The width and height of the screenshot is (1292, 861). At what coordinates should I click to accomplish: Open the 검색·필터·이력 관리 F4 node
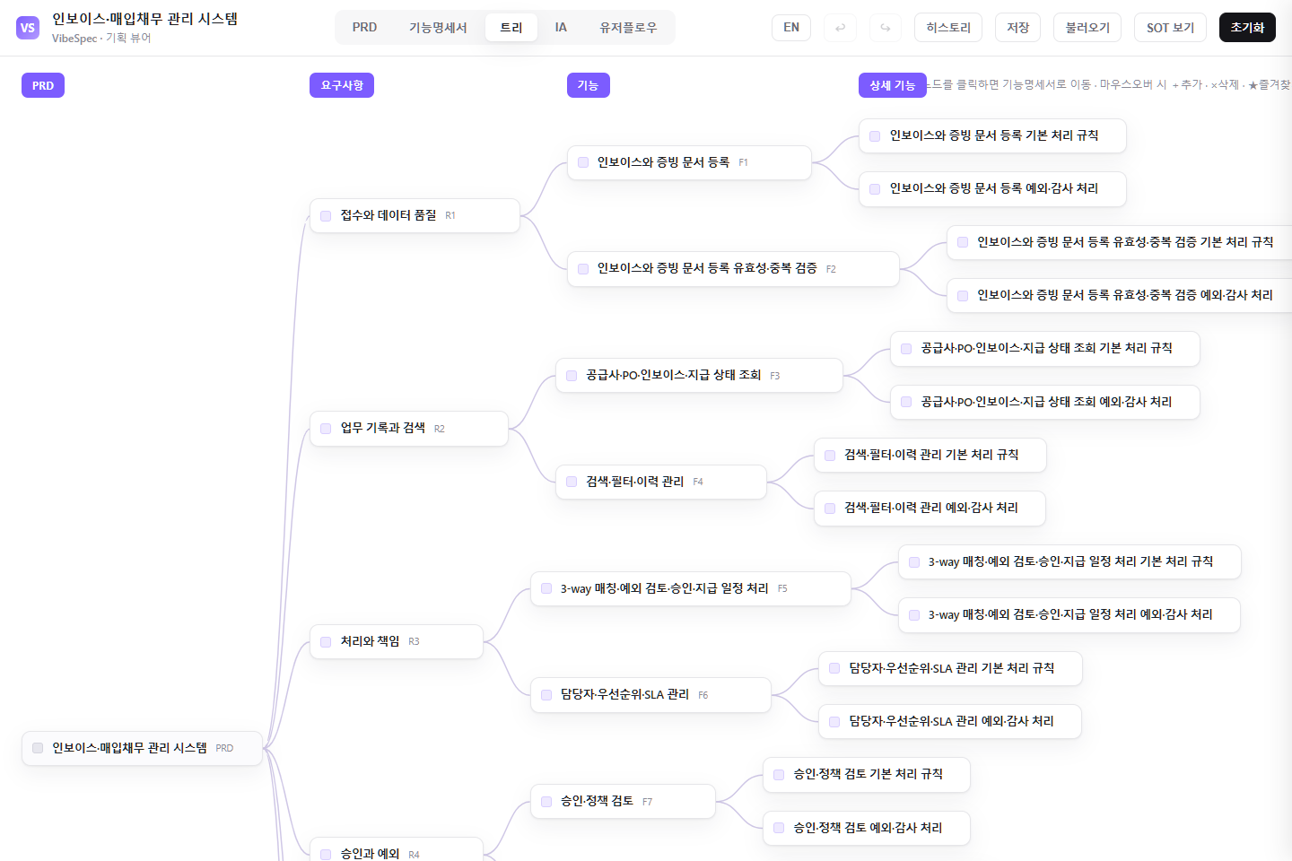pyautogui.click(x=661, y=482)
